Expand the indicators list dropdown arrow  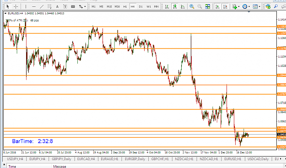[239, 7]
